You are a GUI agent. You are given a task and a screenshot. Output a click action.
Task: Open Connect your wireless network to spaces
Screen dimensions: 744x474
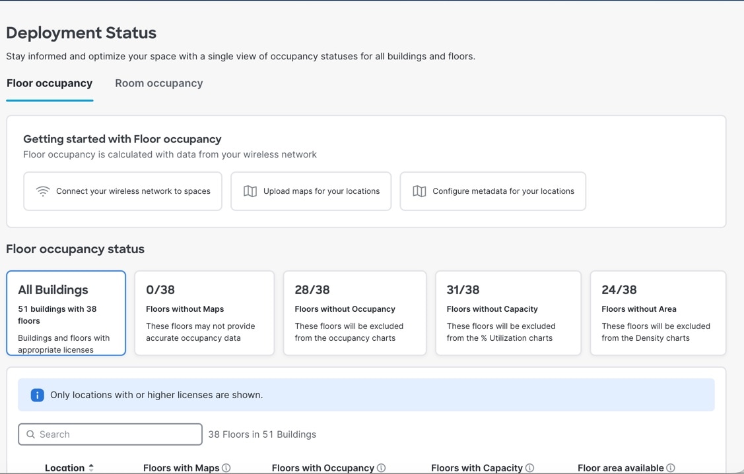pyautogui.click(x=123, y=191)
